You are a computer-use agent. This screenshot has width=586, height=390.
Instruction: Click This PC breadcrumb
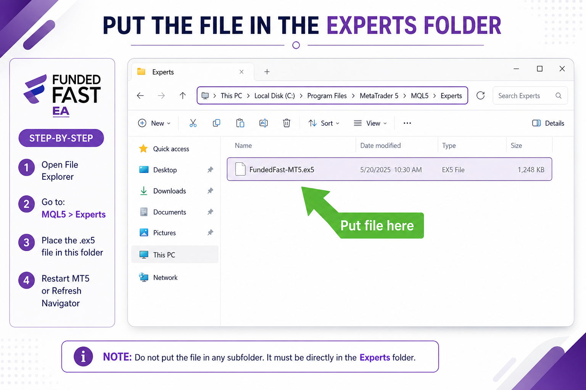tap(231, 96)
